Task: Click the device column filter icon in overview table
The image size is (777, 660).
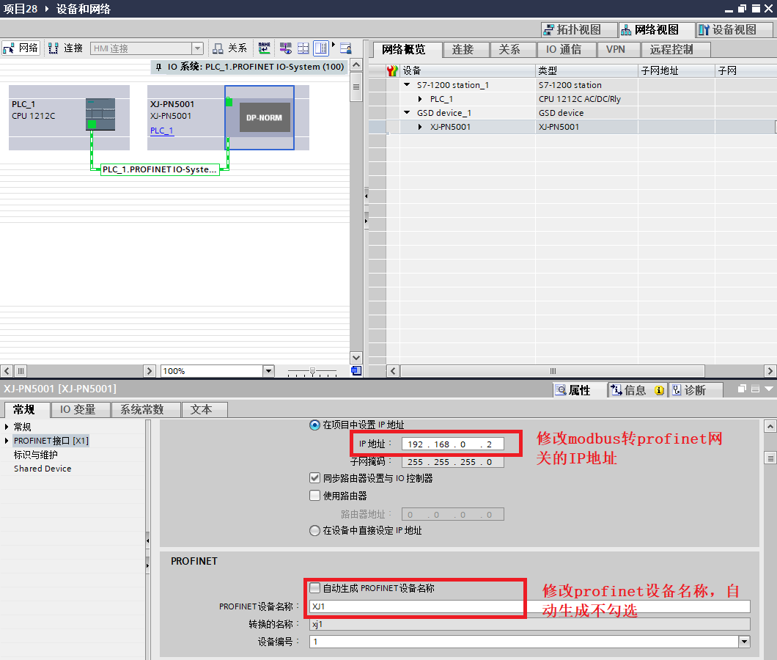Action: click(392, 71)
